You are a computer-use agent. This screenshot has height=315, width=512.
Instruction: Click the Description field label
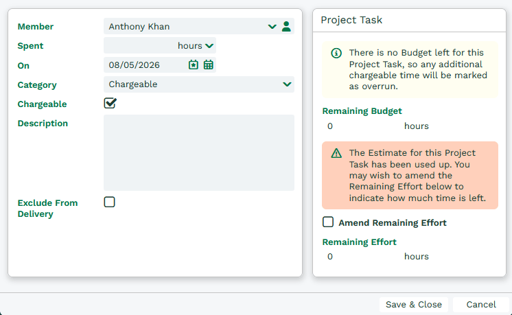click(43, 124)
